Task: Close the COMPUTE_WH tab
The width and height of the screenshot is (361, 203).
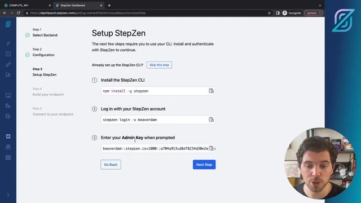Action: coord(50,5)
